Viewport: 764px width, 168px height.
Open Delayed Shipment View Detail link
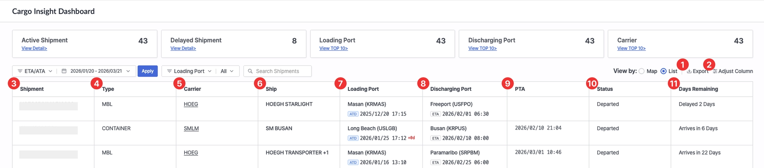pos(183,48)
